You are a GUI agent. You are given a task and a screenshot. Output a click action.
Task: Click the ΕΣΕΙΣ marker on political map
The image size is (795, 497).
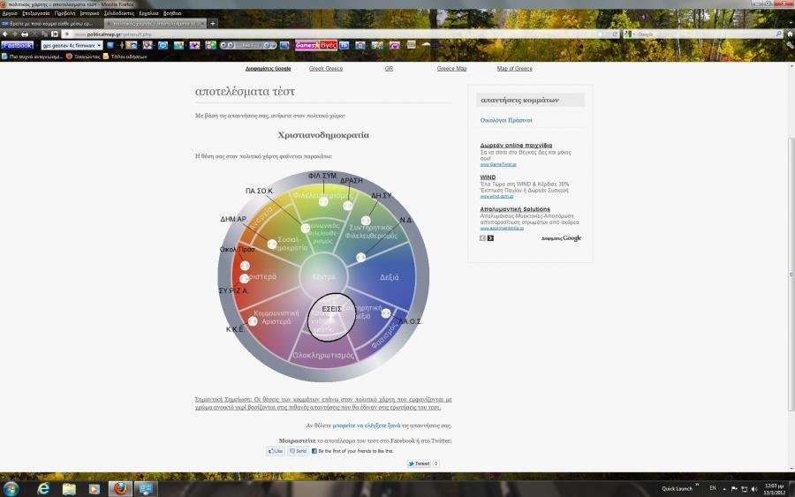tap(331, 317)
